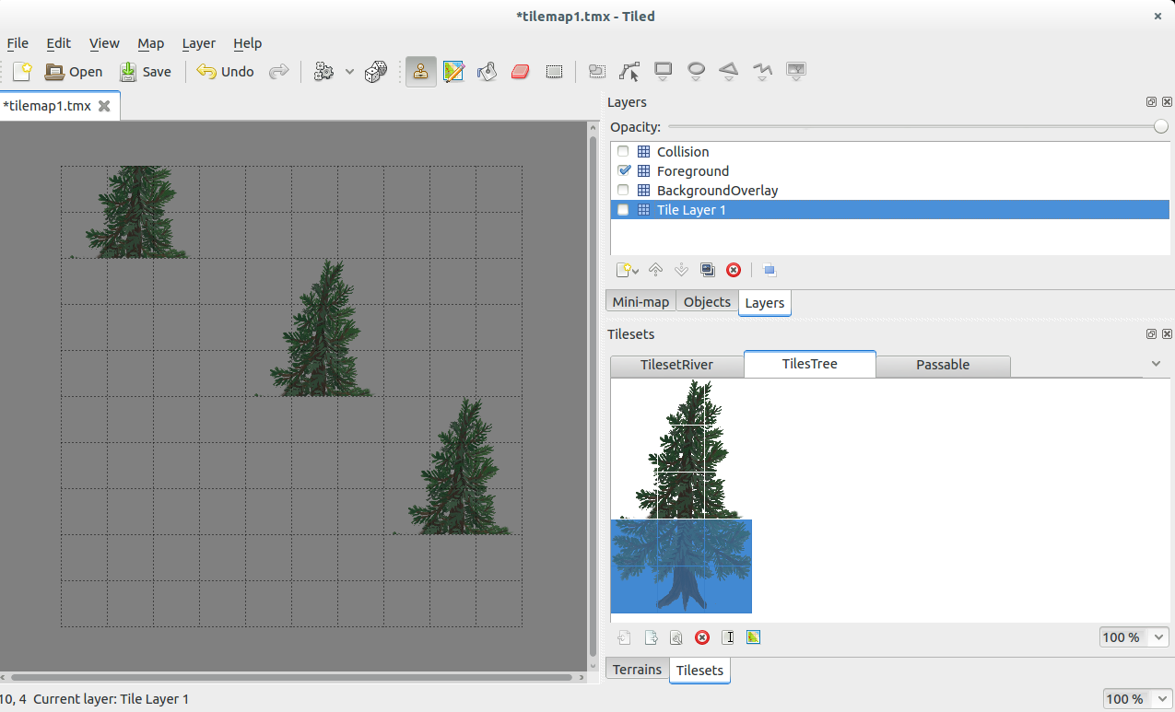1175x712 pixels.
Task: Hide the Foreground layer via its checkbox
Action: (624, 171)
